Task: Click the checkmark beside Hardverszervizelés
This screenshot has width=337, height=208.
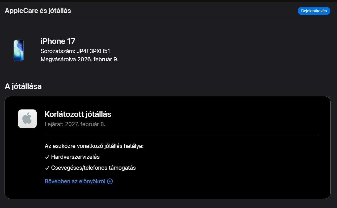Action: point(47,157)
